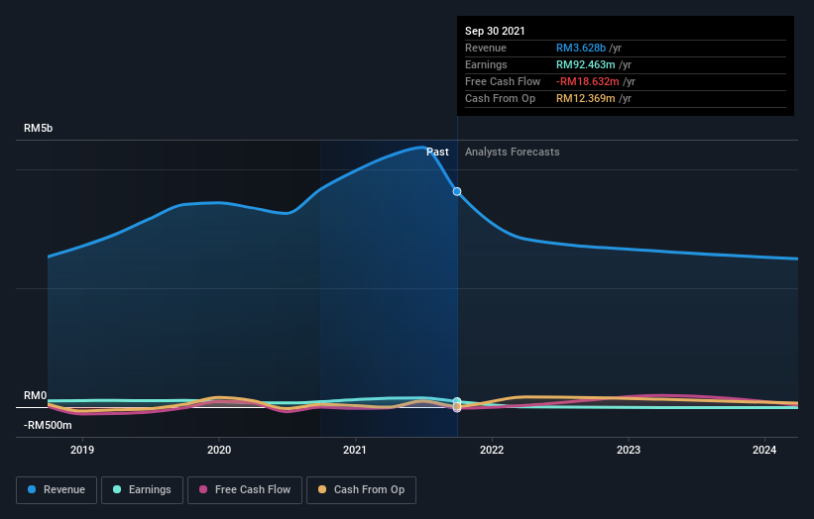Click the Free Cash Flow label in tooltip
The image size is (814, 519).
coord(503,81)
